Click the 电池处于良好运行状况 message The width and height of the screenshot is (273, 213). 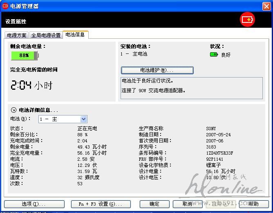147,81
